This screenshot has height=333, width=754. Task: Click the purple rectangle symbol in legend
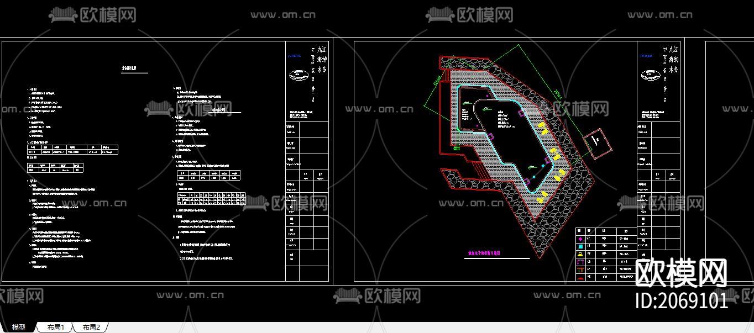point(580,262)
